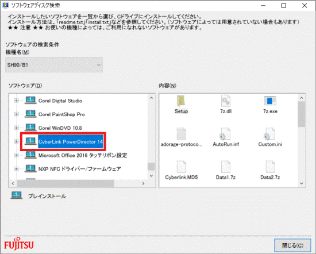
Task: Expand the Corel PaintShop Pro node
Action: tap(16, 114)
